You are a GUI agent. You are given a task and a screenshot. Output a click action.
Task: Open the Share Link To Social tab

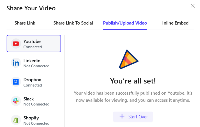pos(73,23)
